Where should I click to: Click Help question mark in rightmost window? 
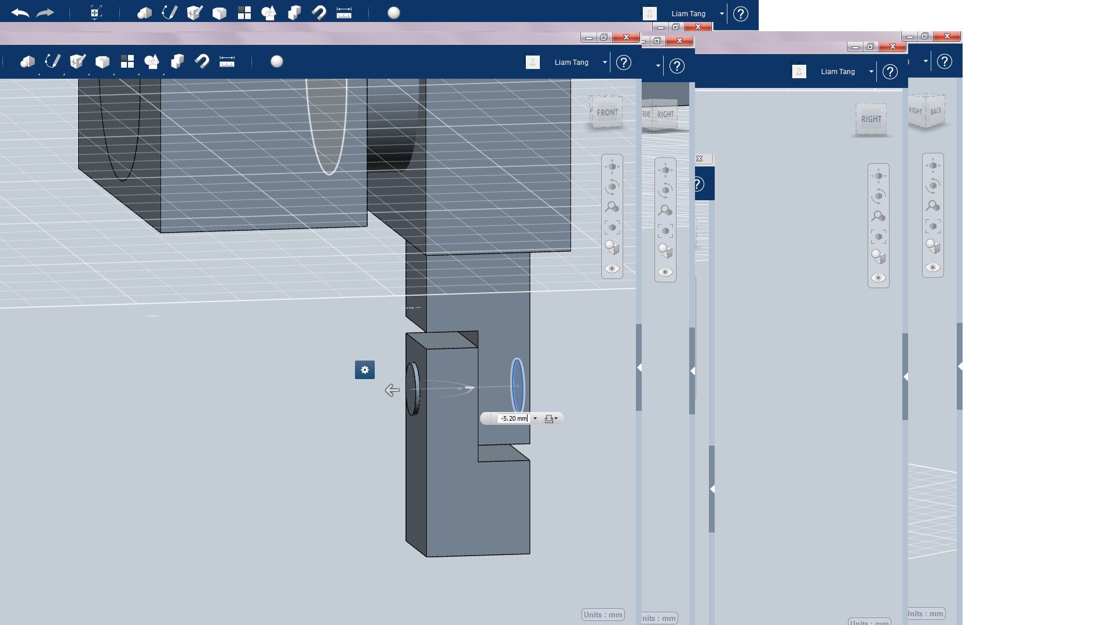945,61
